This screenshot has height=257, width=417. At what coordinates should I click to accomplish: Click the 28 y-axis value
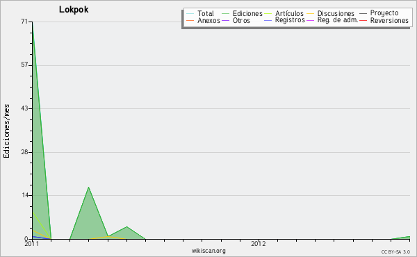24,152
